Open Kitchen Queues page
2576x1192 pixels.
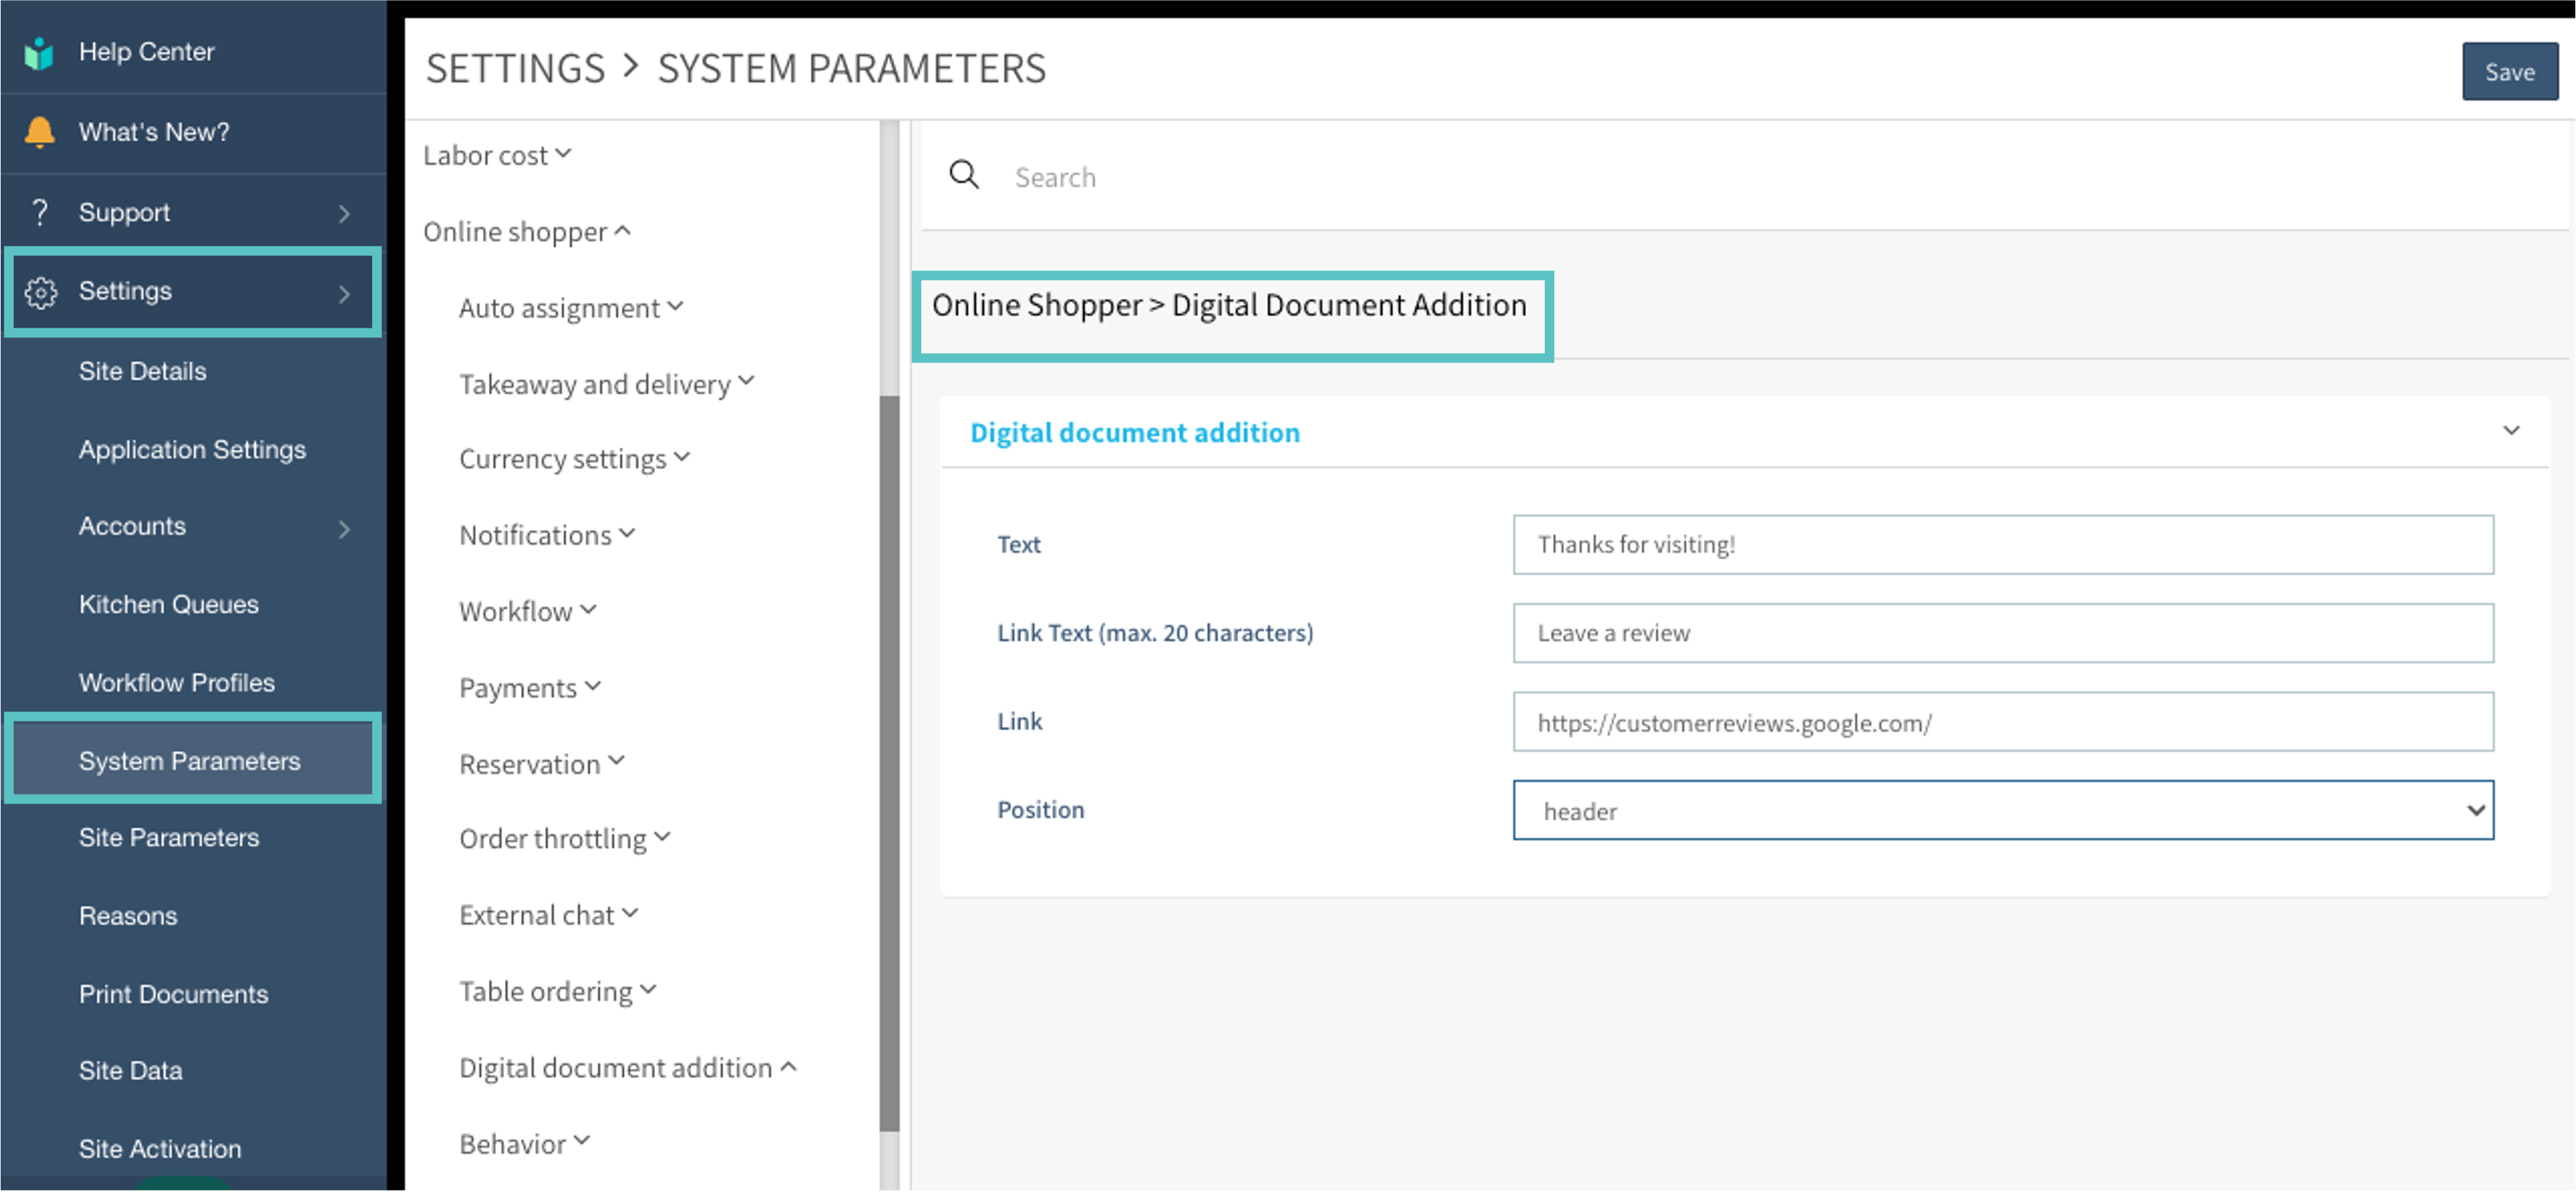pos(169,604)
